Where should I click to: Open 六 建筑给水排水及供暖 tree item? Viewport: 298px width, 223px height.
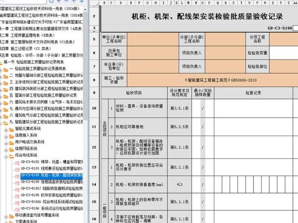46,102
